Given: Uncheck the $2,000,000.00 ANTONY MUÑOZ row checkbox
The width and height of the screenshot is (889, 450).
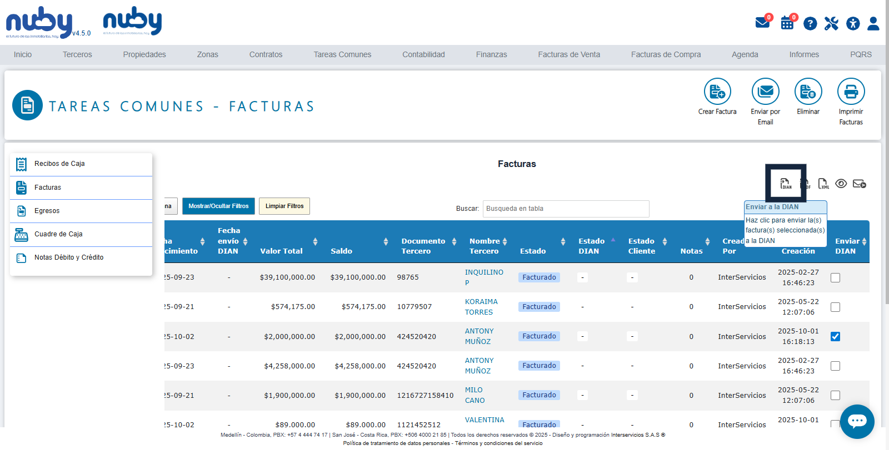Looking at the screenshot, I should [835, 336].
